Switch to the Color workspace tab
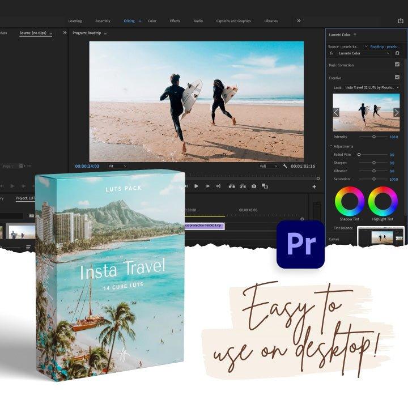The height and width of the screenshot is (408, 408). pyautogui.click(x=152, y=21)
